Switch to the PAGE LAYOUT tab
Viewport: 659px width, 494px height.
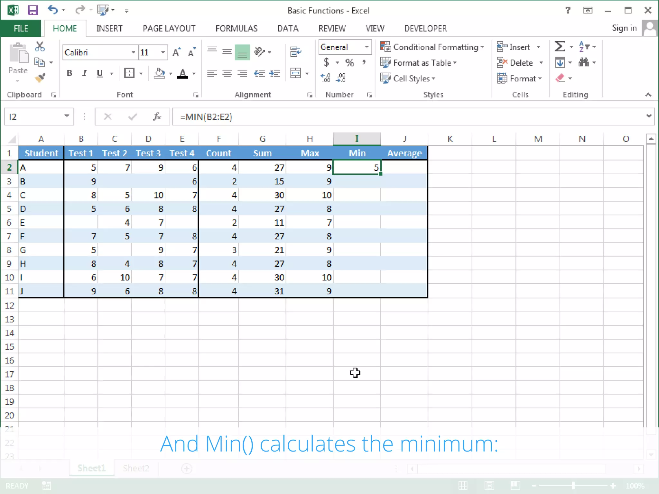169,28
